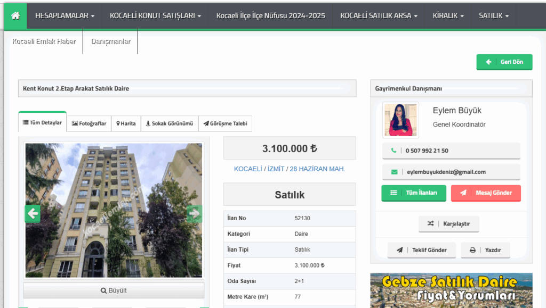Expand the KİRALIK menu
Viewport: 546px width, 308px height.
448,16
